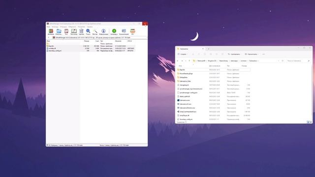This screenshot has height=177, width=315.
Task: Switch Explorer to large thumbnails view icon
Action: pyautogui.click(x=311, y=122)
